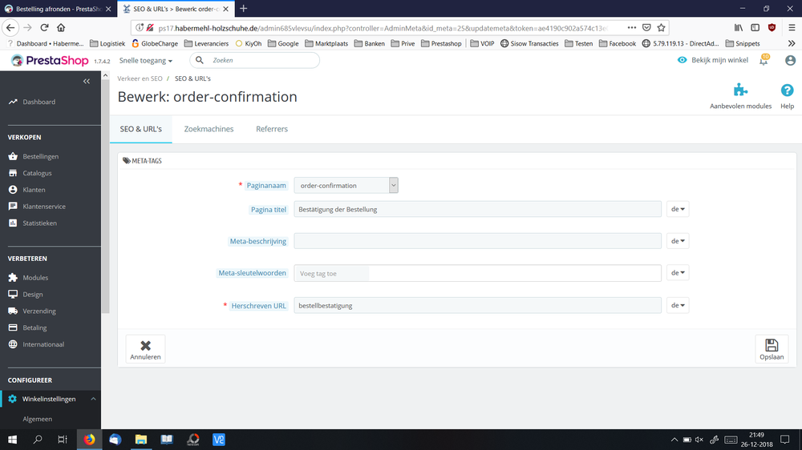
Task: Focus the Zoeken search box
Action: coord(255,60)
